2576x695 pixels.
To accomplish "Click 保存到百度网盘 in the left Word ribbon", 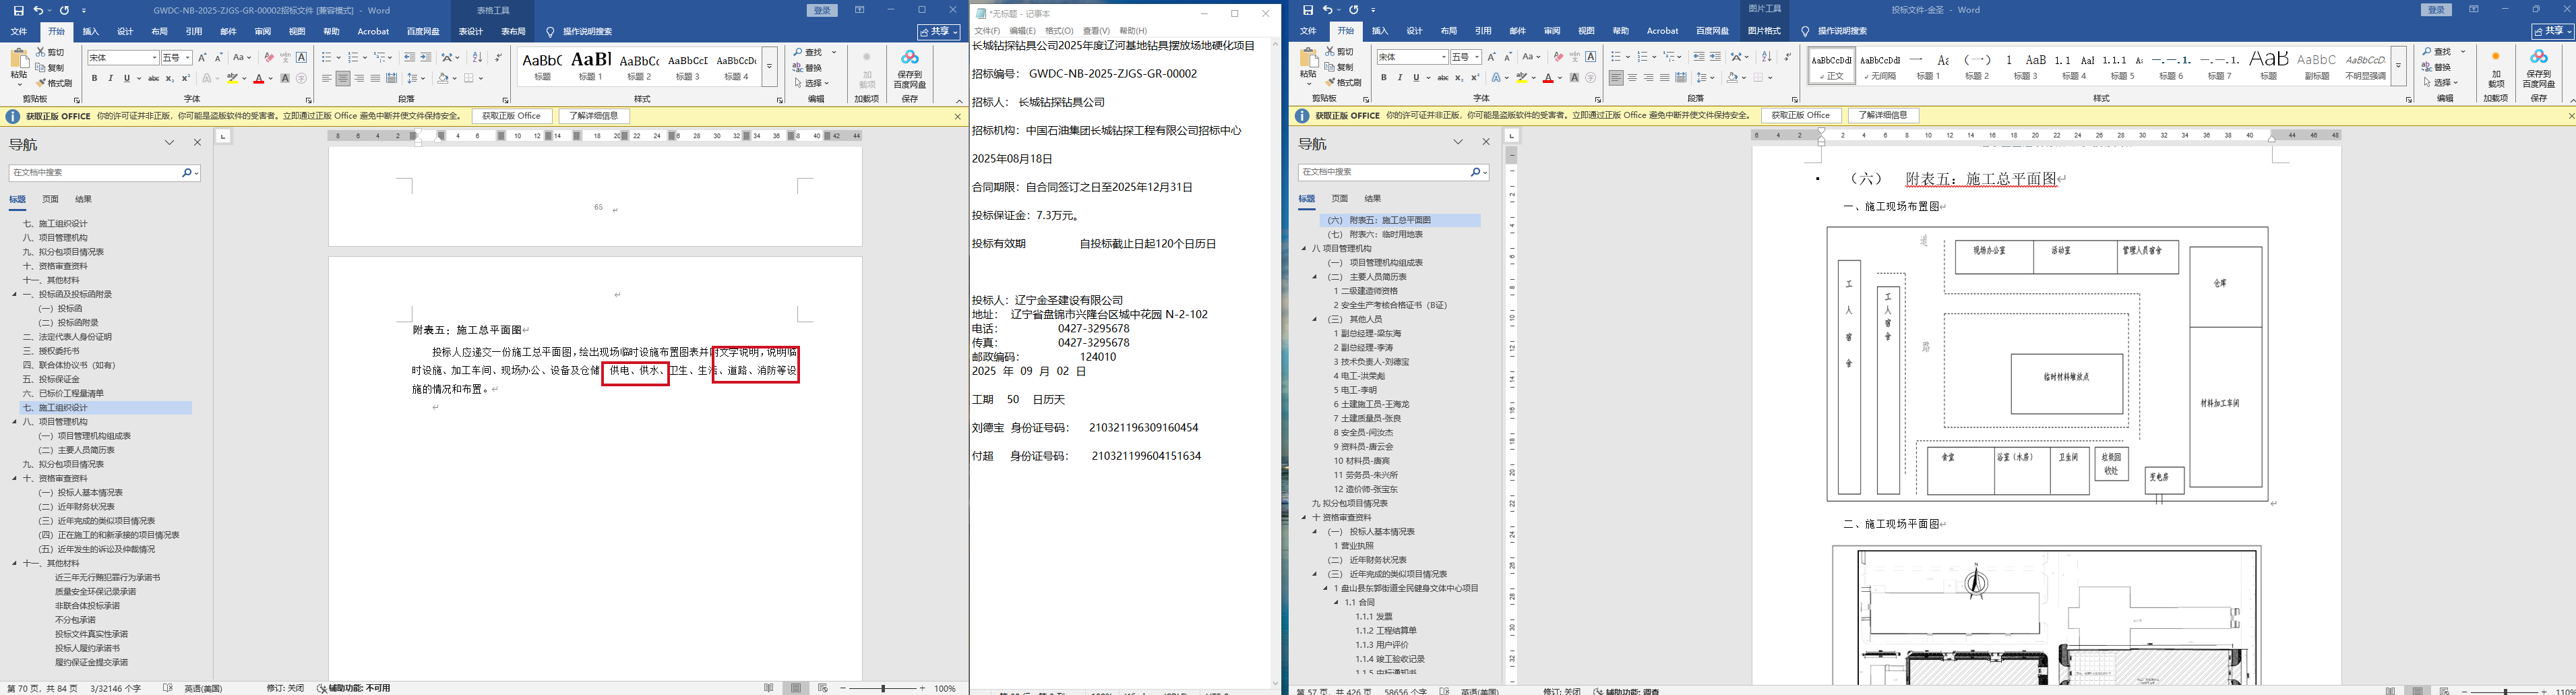I will pyautogui.click(x=910, y=69).
